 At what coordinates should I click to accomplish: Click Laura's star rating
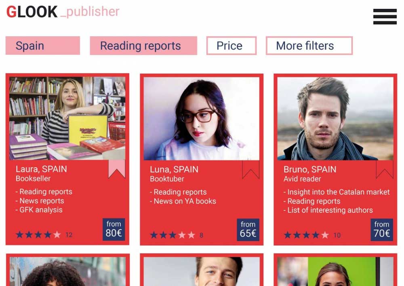pos(38,235)
